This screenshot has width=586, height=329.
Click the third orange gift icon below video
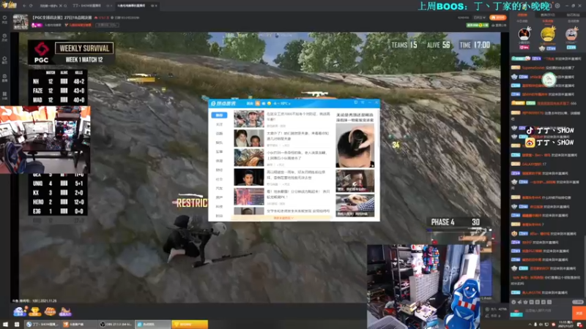pos(50,311)
